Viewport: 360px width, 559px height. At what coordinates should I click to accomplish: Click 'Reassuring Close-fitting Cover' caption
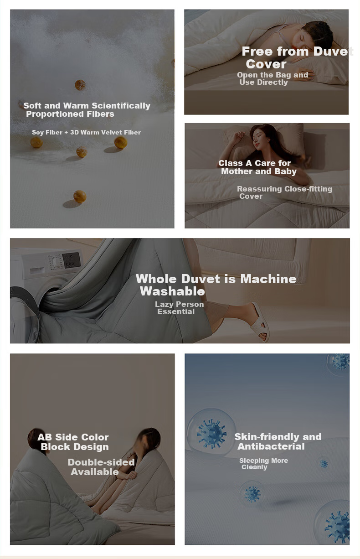click(x=284, y=192)
